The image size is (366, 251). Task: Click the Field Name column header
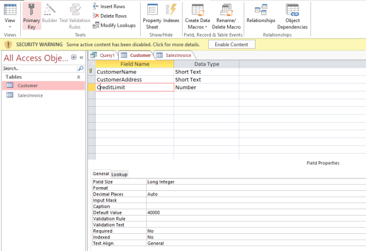pos(134,64)
